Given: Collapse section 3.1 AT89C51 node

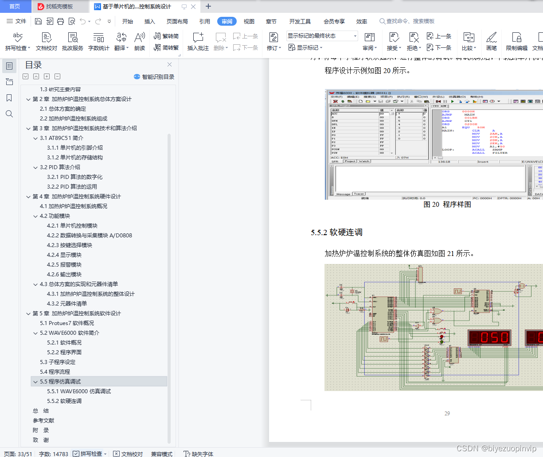Looking at the screenshot, I should 35,138.
